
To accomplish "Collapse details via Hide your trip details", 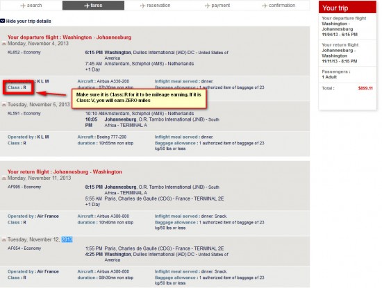I will (x=28, y=22).
